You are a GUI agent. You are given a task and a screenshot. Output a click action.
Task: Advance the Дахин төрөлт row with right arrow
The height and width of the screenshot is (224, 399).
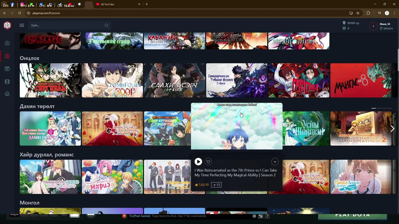coord(392,128)
